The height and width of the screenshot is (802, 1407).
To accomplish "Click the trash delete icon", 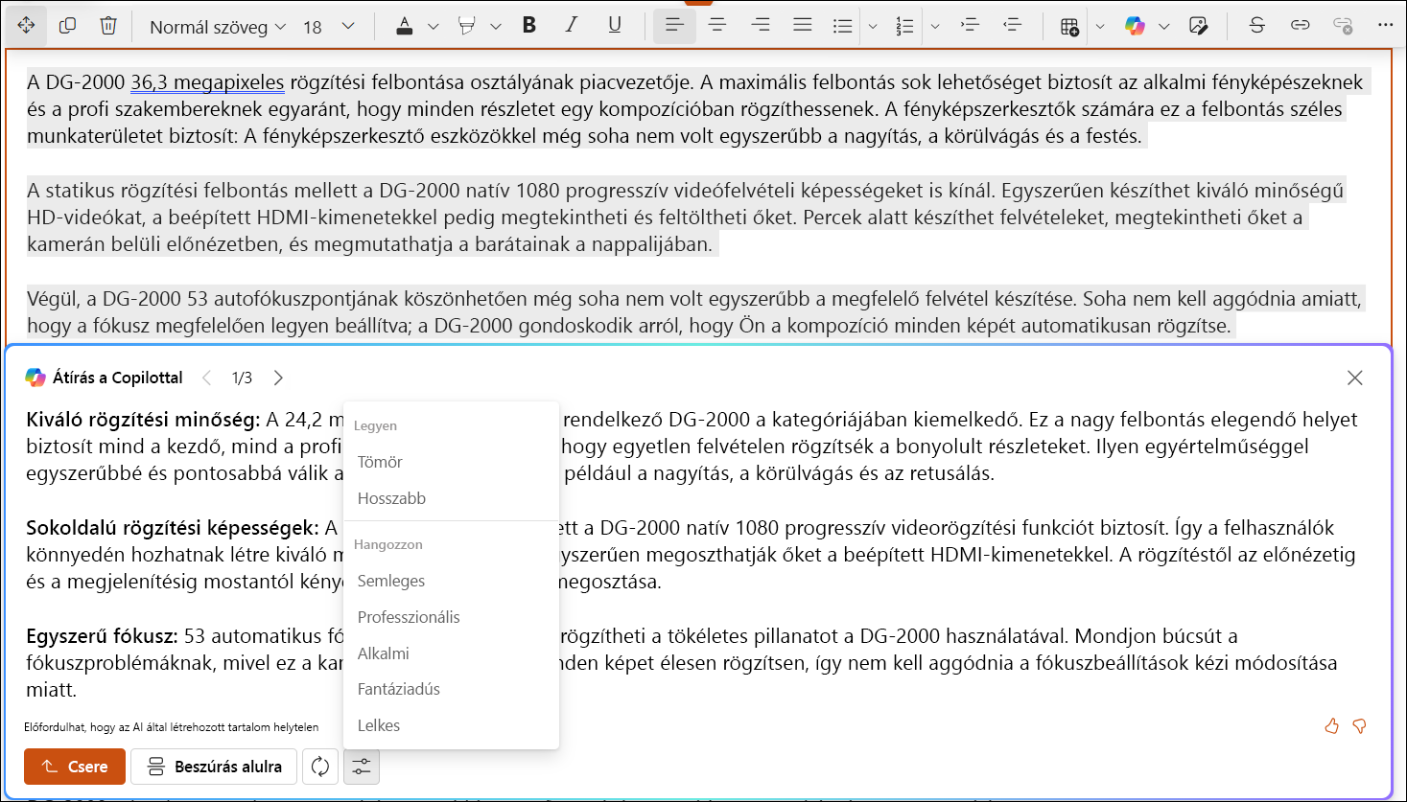I will (x=108, y=26).
